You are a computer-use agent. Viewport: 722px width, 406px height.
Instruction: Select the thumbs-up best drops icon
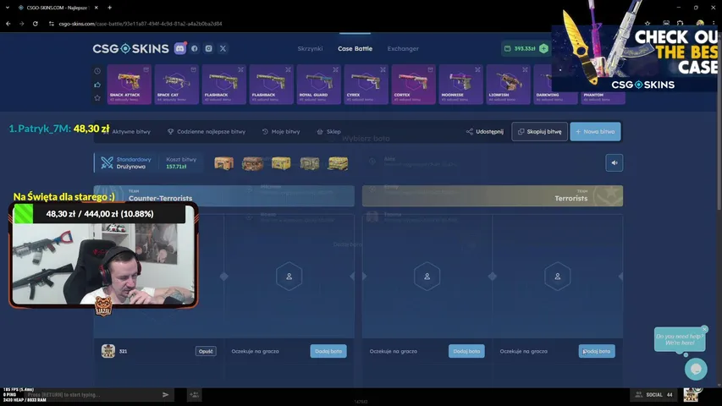(x=97, y=85)
